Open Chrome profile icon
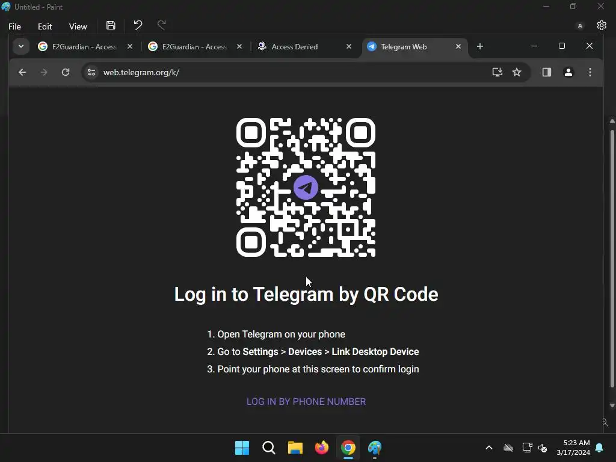Screen dimensions: 616x462 (x=568, y=72)
